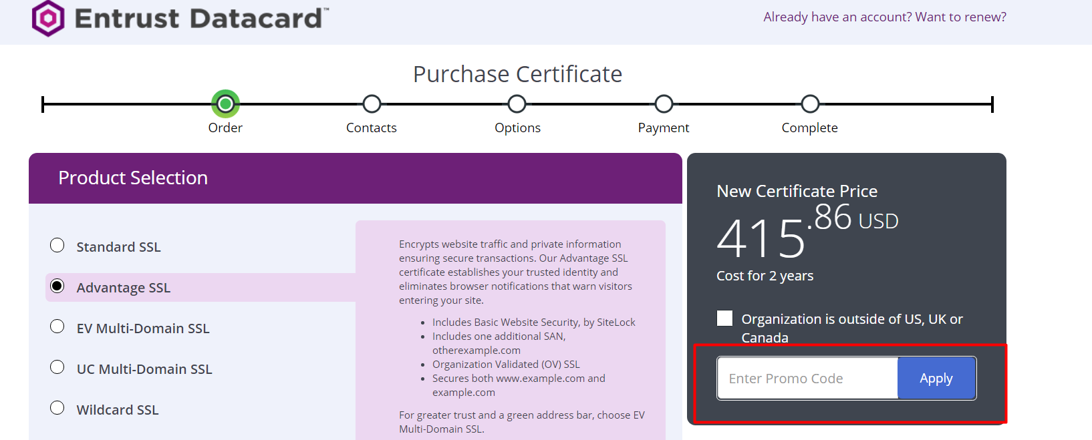Click the 'Cost for 2 years' text
The image size is (1092, 440).
click(765, 276)
